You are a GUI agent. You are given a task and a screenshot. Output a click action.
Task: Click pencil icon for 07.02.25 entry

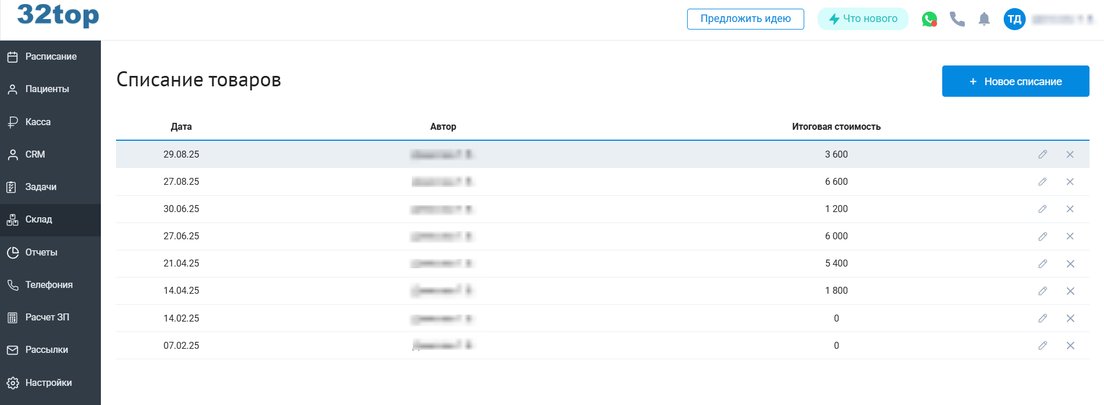pyautogui.click(x=1043, y=345)
